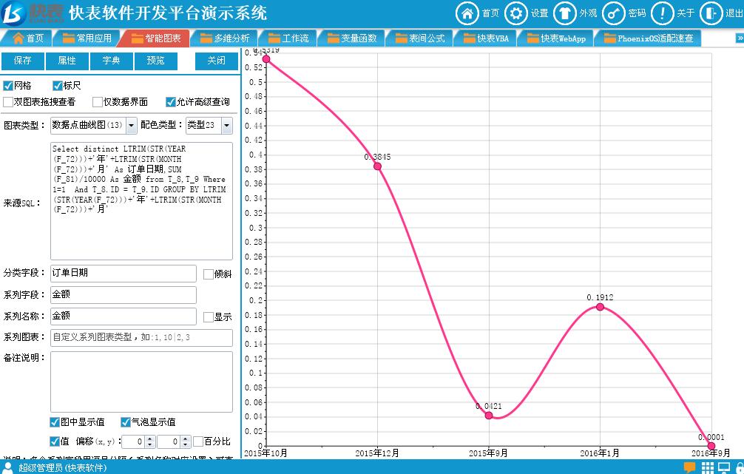This screenshot has height=474, width=744.
Task: Click the user avatar icon in status bar
Action: point(7,467)
